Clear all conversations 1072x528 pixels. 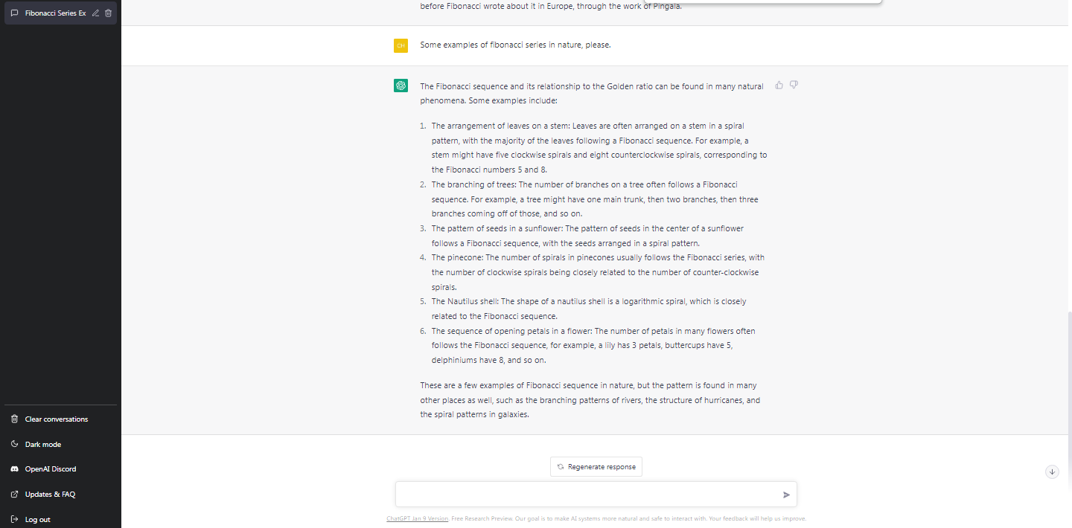55,419
